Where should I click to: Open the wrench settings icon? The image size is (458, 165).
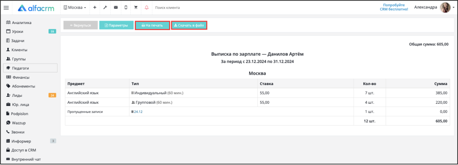pos(105,8)
